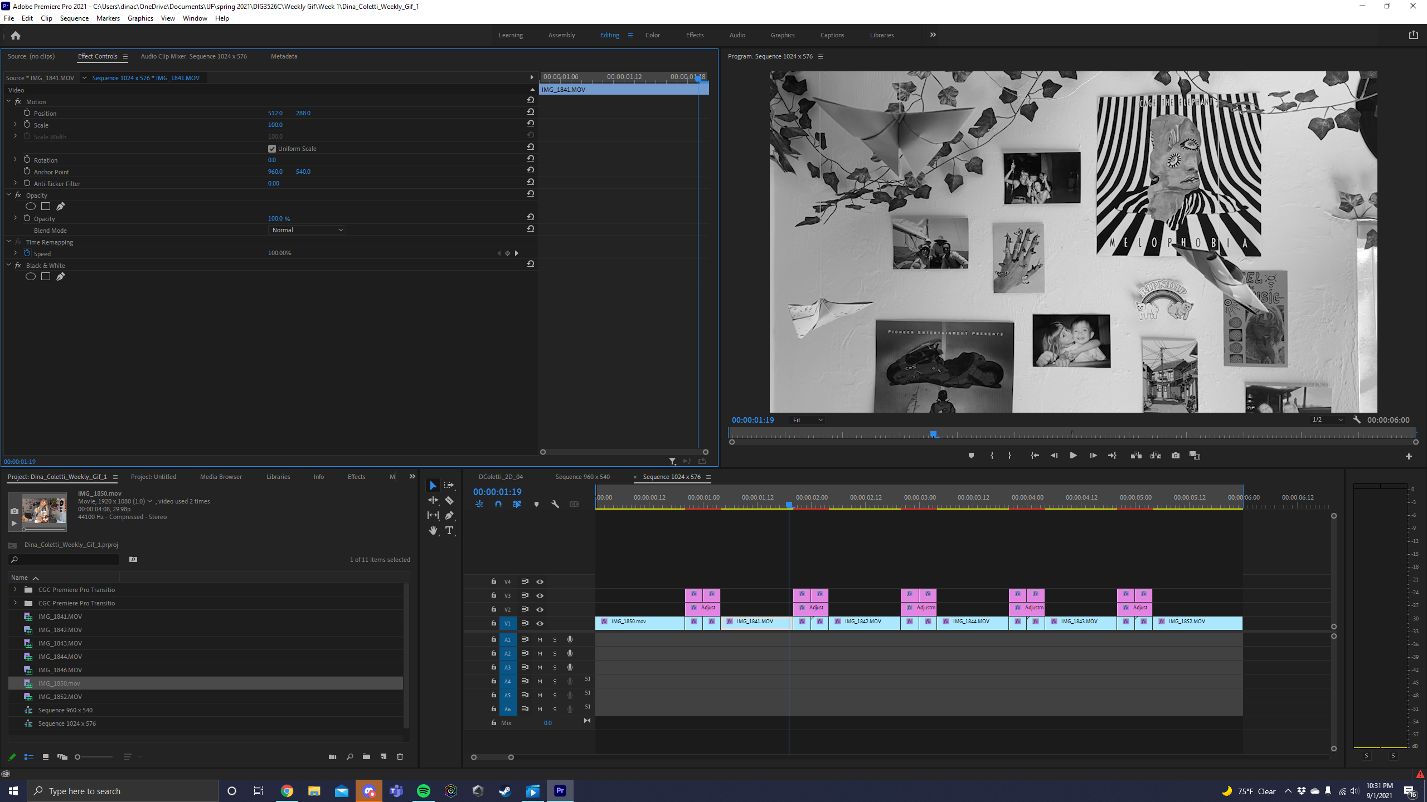
Task: Expand first CGC Premiere Pro Transitio bin
Action: click(x=16, y=589)
